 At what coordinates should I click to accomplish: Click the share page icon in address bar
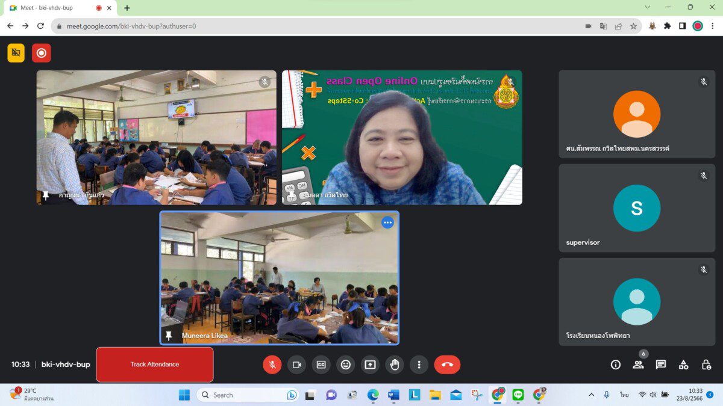[x=618, y=26]
